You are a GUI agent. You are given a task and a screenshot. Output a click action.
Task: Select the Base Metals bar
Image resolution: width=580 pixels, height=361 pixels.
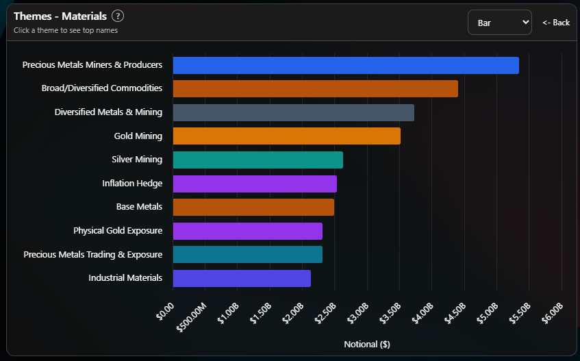253,207
